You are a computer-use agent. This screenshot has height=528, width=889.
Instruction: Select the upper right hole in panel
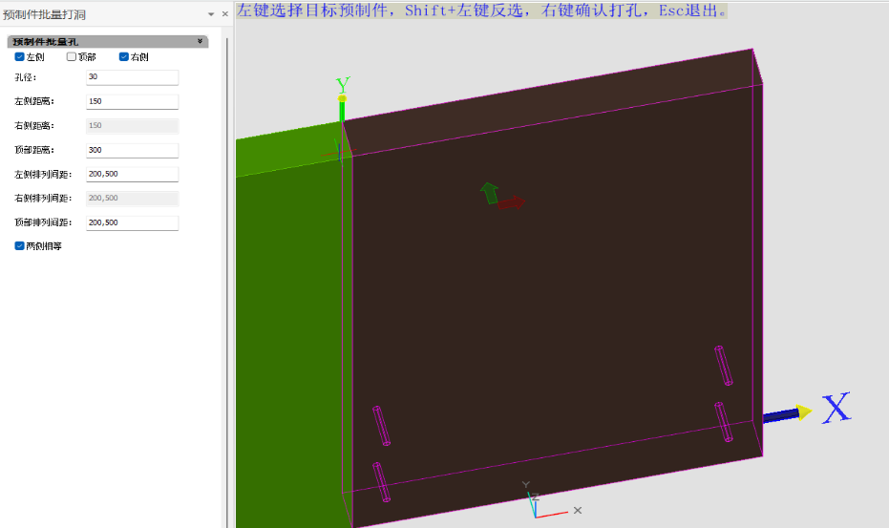click(724, 366)
